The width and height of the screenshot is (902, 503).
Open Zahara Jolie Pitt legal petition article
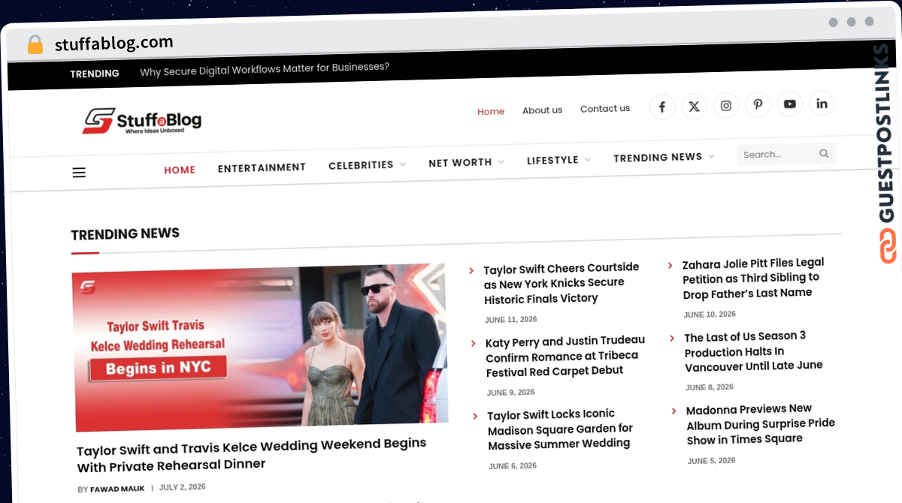[x=753, y=278]
